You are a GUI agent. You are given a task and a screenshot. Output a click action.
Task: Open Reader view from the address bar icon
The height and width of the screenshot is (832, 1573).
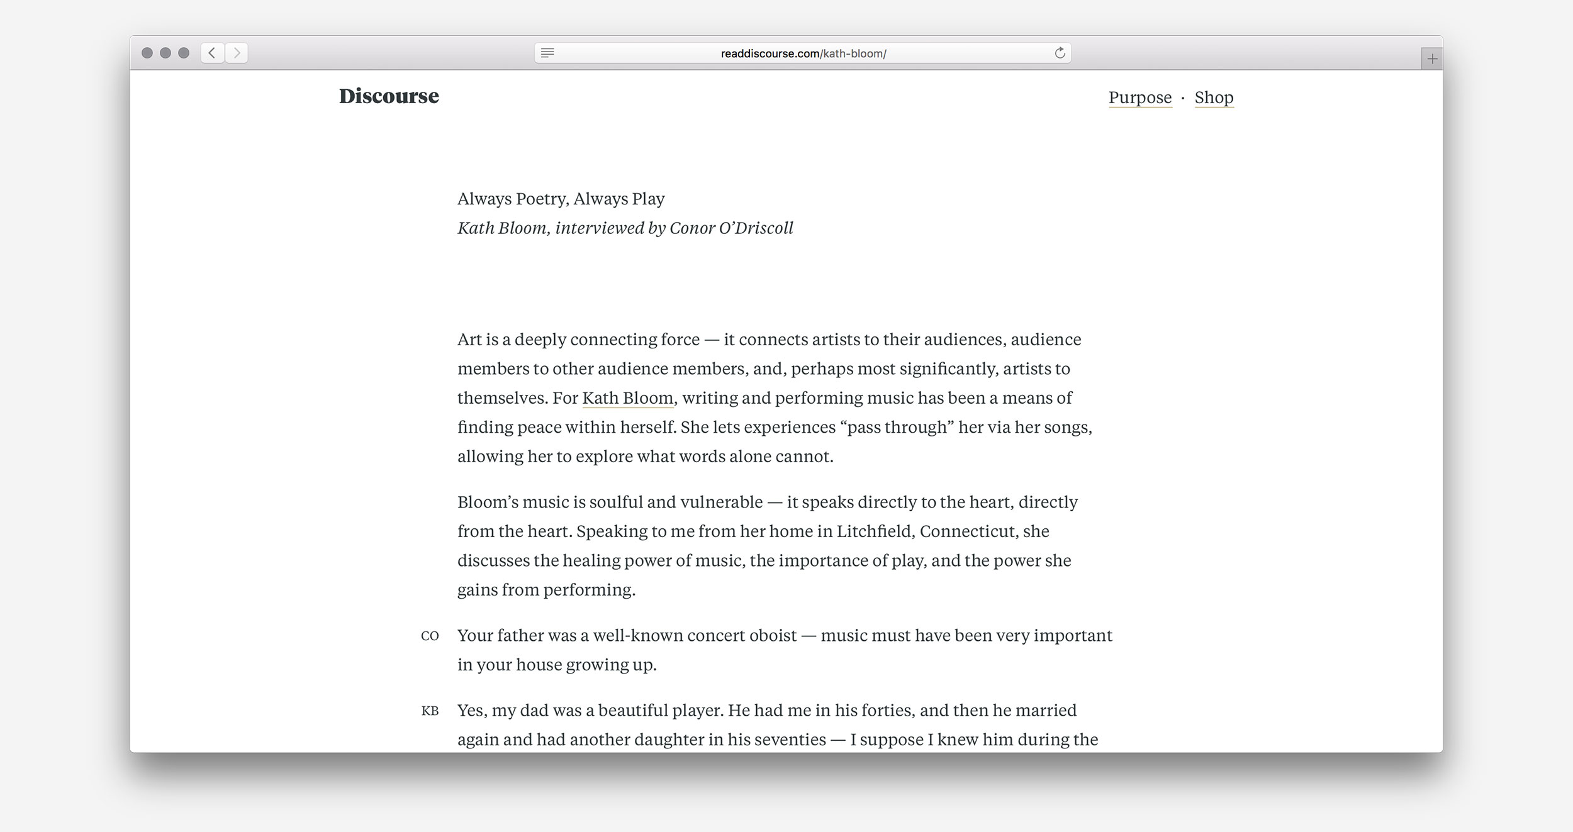click(547, 53)
